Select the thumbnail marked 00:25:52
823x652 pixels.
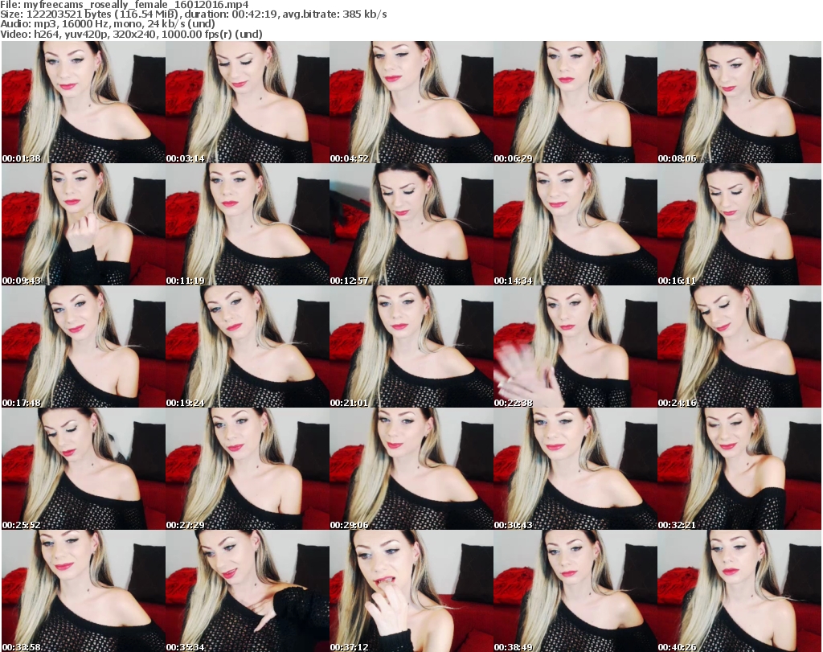point(84,468)
